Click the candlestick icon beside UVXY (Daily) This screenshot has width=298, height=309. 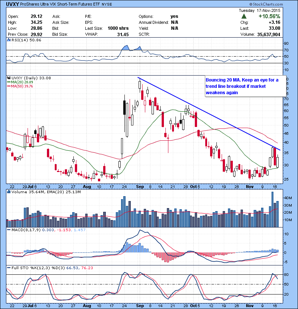[x=9, y=78]
